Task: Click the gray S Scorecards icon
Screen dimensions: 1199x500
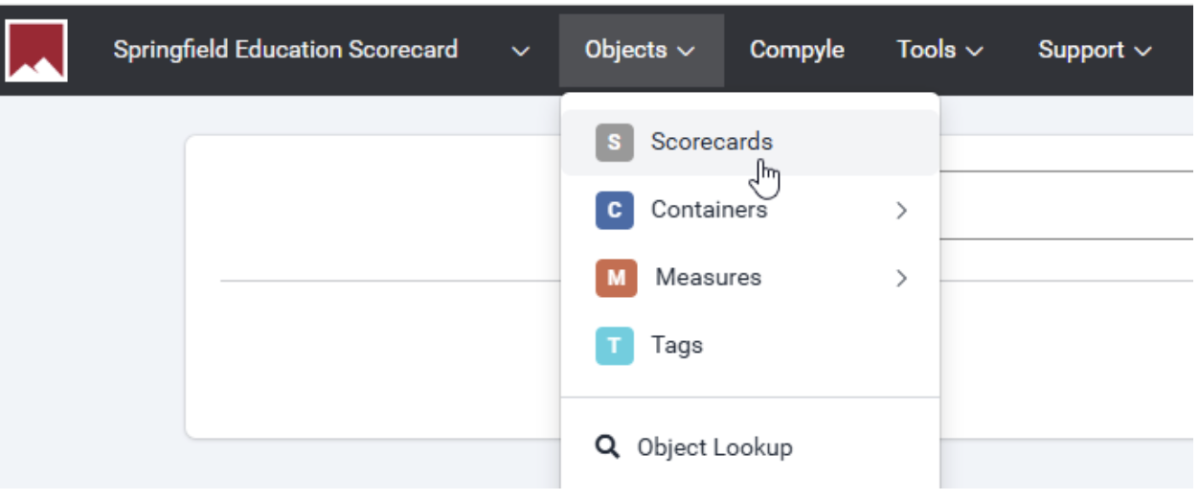Action: (614, 143)
